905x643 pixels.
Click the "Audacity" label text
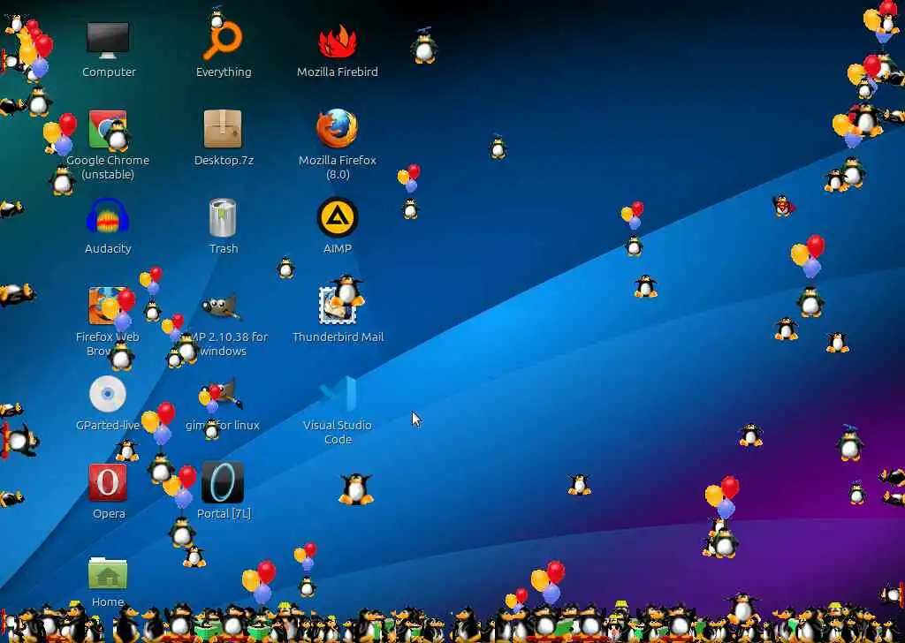(x=108, y=248)
